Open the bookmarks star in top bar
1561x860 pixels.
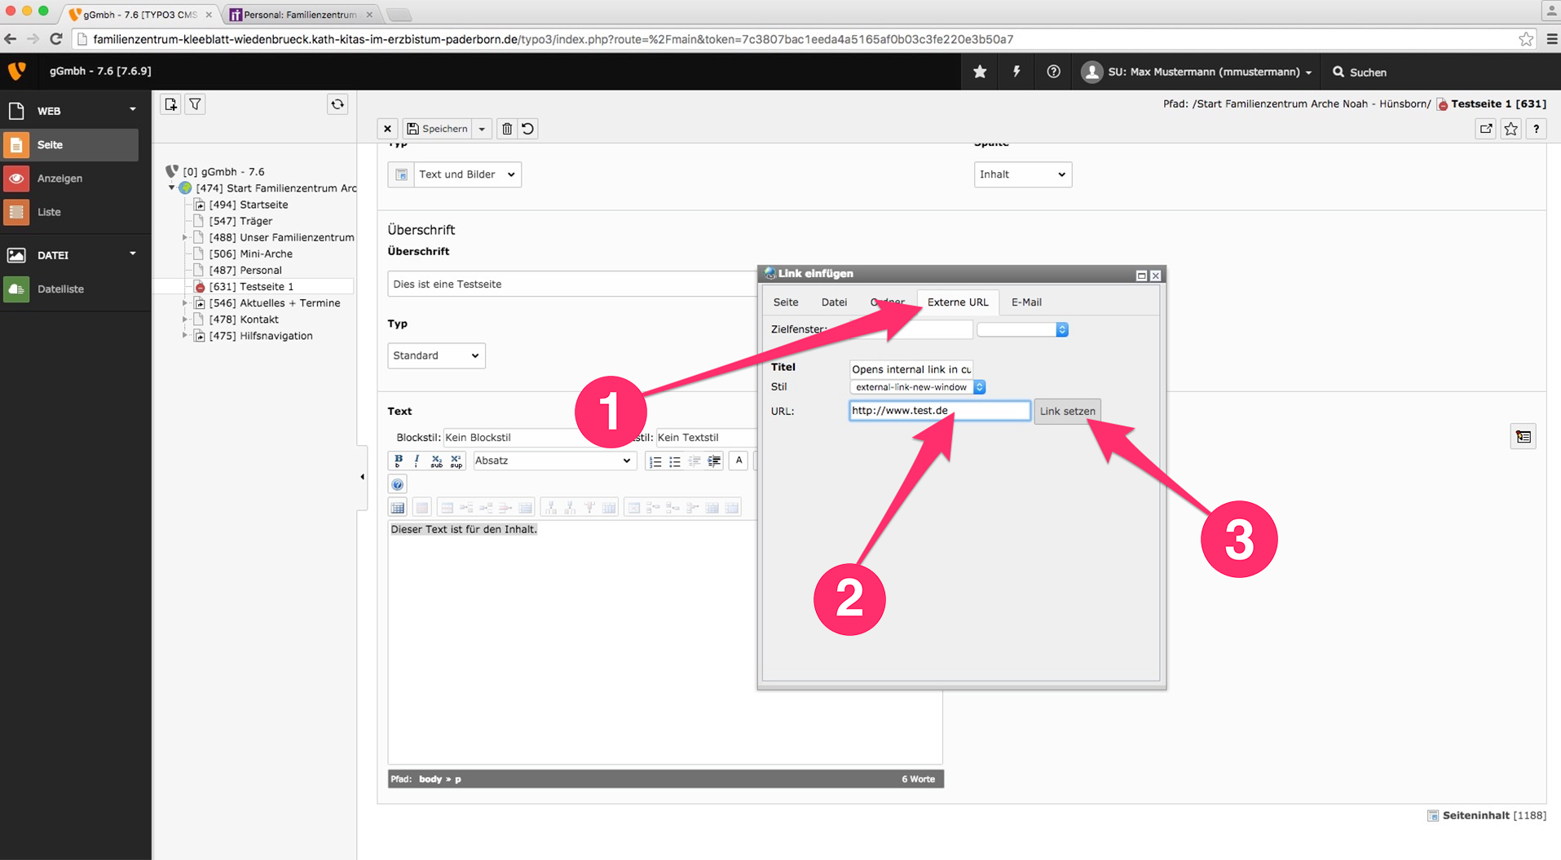coord(980,72)
